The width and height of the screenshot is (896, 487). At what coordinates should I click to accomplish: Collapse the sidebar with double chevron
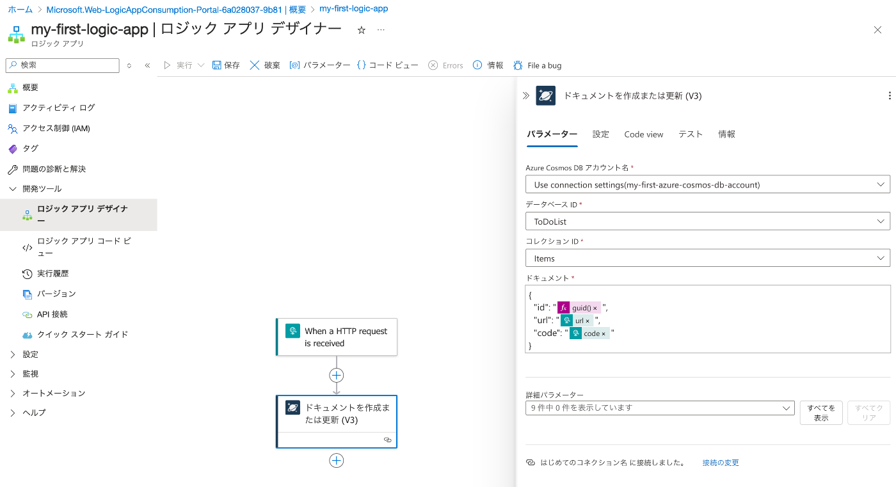(147, 65)
